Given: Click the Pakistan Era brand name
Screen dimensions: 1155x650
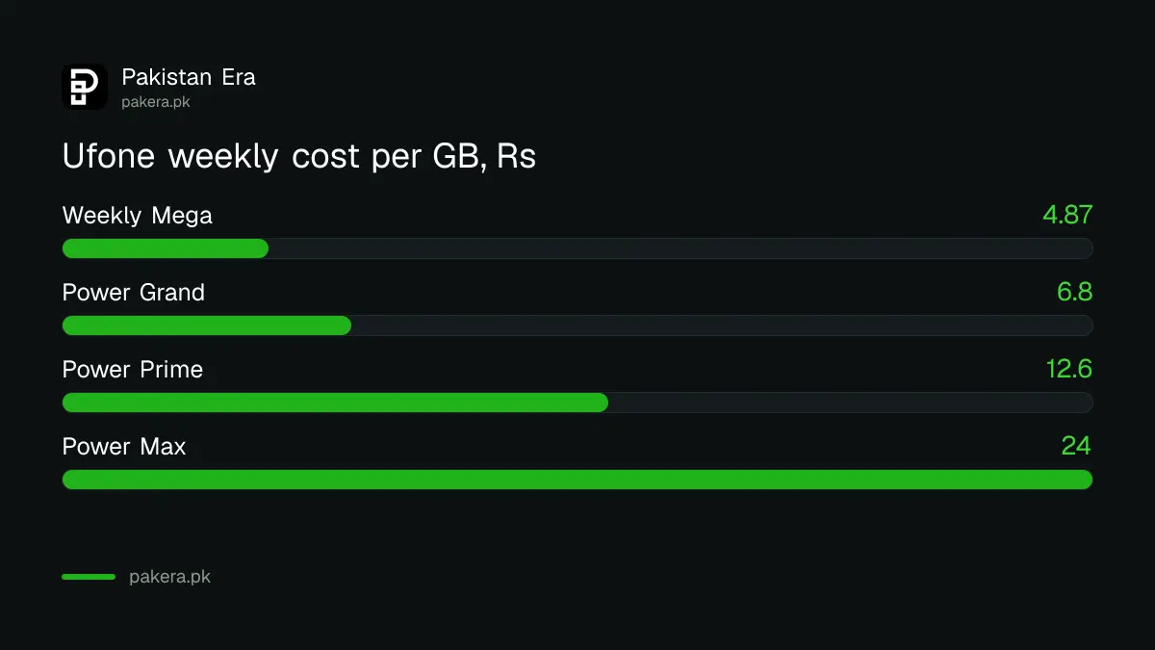Looking at the screenshot, I should tap(189, 77).
